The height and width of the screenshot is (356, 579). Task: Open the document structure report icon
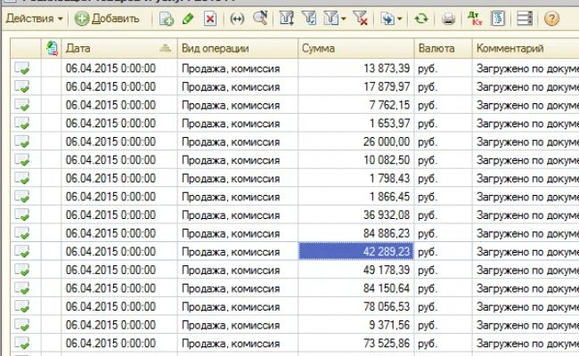498,18
